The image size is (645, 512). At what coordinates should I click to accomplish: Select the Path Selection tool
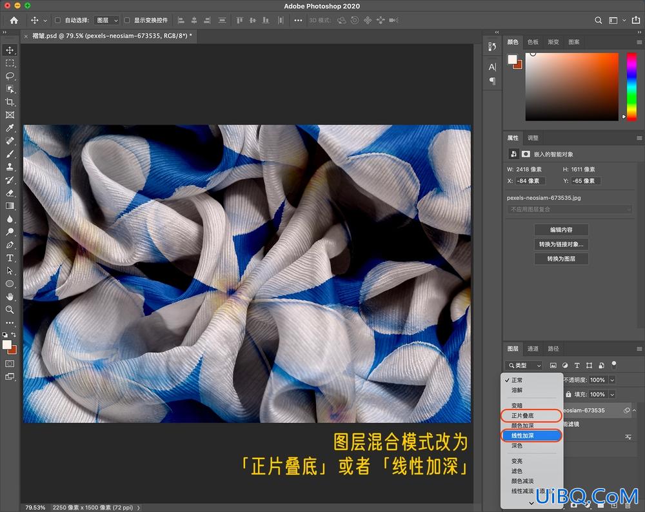coord(10,271)
